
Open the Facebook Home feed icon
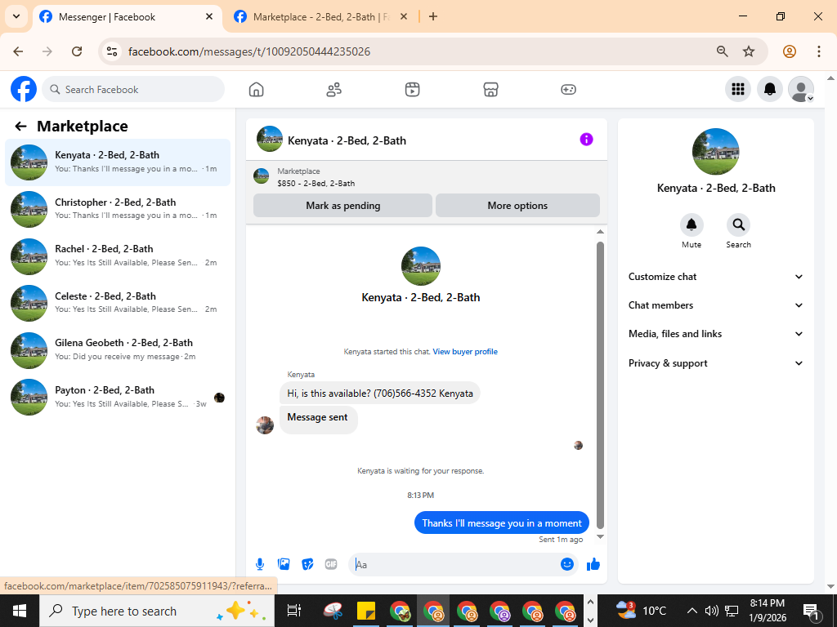(x=256, y=89)
